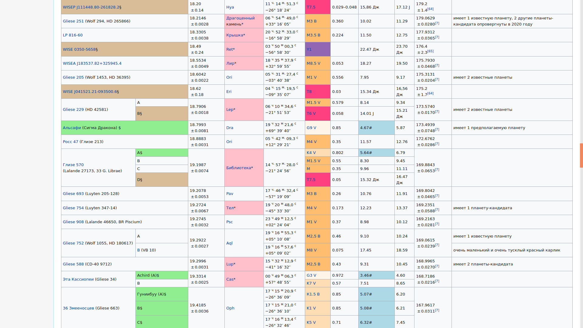
Task: Open the Альсафи star link
Action: pyautogui.click(x=72, y=128)
